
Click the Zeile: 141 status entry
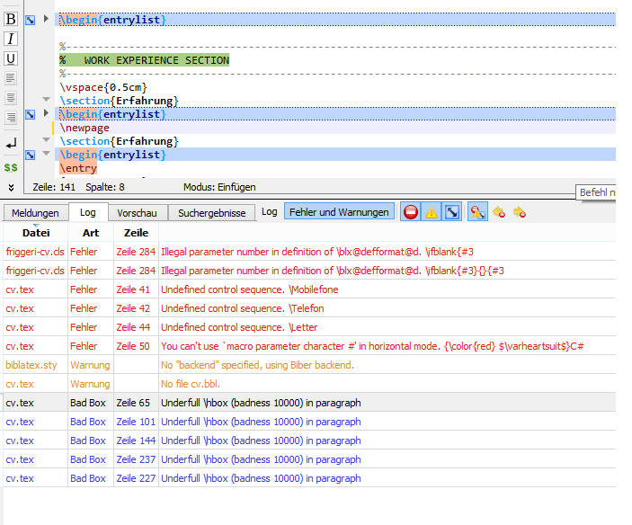click(x=54, y=187)
